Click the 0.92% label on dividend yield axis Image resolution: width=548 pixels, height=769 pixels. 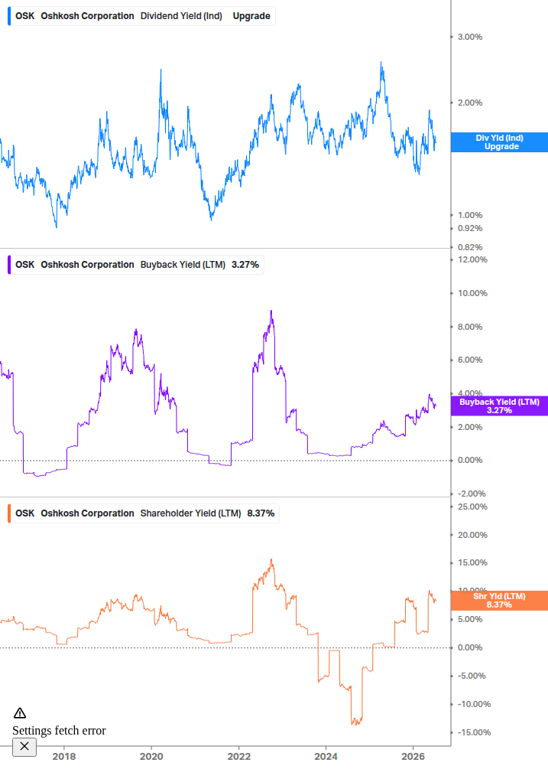[470, 228]
